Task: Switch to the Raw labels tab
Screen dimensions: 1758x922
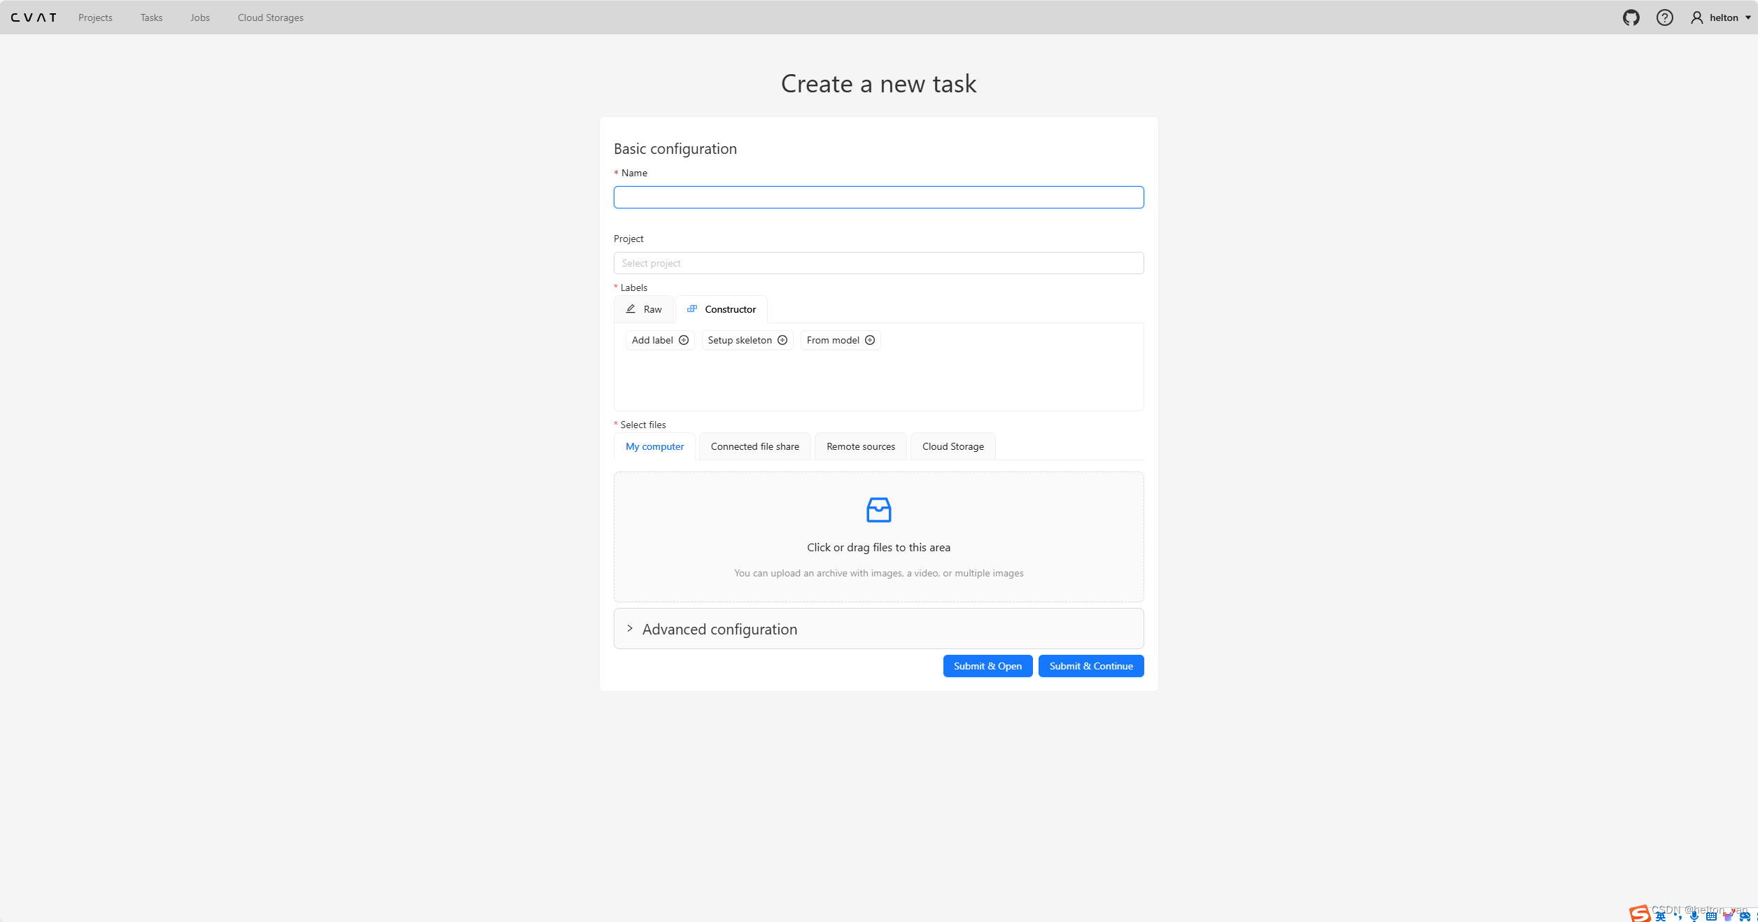Action: click(x=644, y=308)
